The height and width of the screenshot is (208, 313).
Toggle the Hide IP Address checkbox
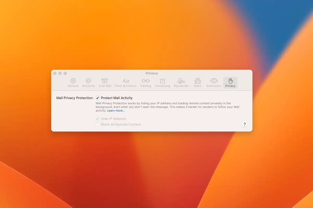tap(98, 119)
